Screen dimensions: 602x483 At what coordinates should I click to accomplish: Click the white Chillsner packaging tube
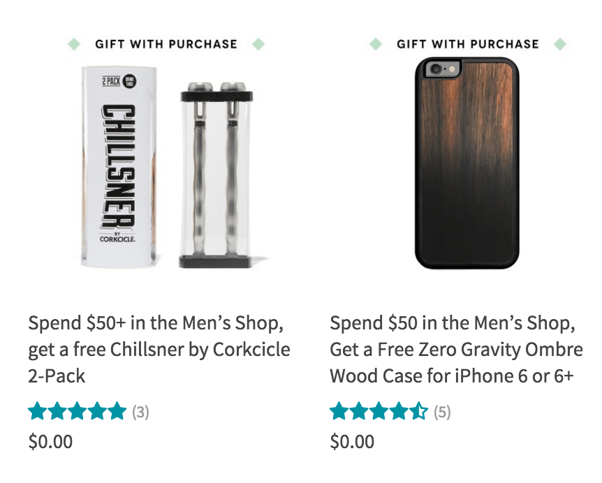pyautogui.click(x=119, y=167)
